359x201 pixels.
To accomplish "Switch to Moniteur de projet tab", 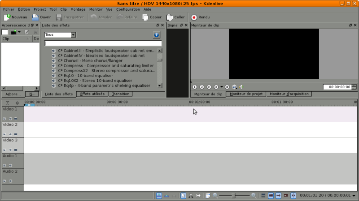I will tap(246, 94).
